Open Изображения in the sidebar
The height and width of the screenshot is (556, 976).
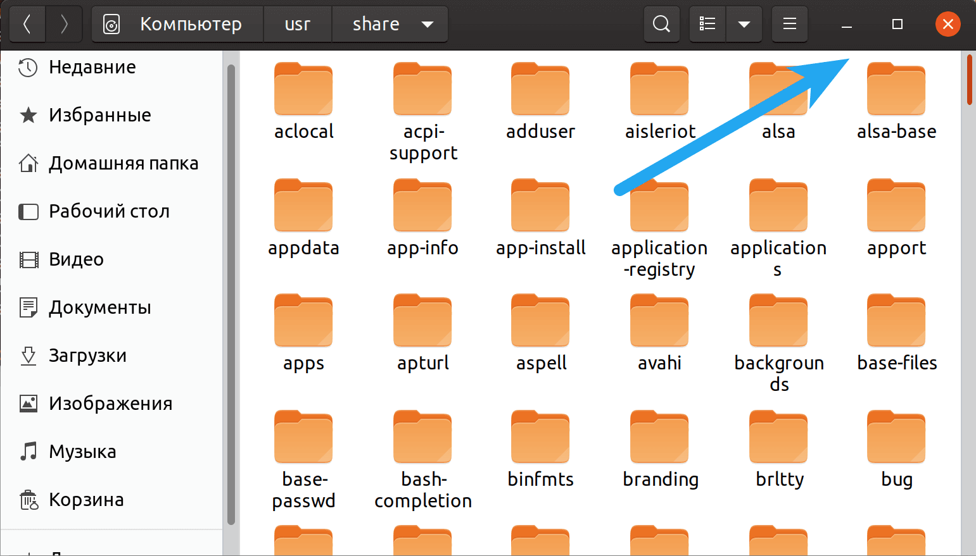pos(111,404)
